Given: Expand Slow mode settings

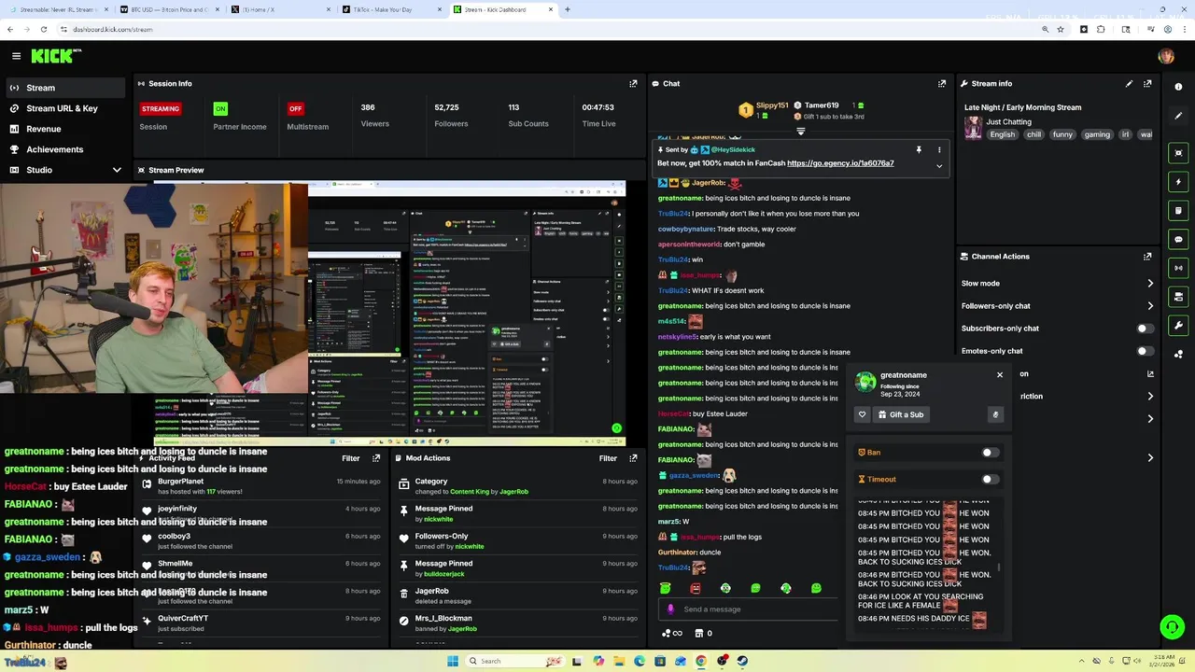Looking at the screenshot, I should tap(1150, 284).
